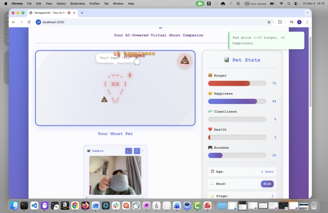Click the Hunger progress bar
Screen dimensions: 328x213
tap(237, 83)
